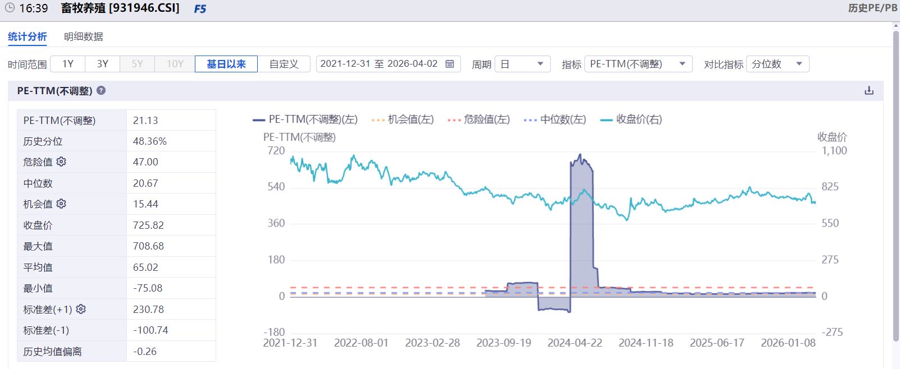The width and height of the screenshot is (900, 369).
Task: Open the 周期 dropdown showing 日
Action: click(x=522, y=64)
